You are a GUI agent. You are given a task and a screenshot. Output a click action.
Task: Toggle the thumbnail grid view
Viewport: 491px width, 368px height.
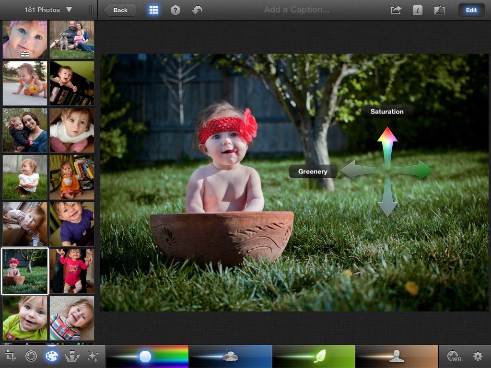pyautogui.click(x=153, y=10)
